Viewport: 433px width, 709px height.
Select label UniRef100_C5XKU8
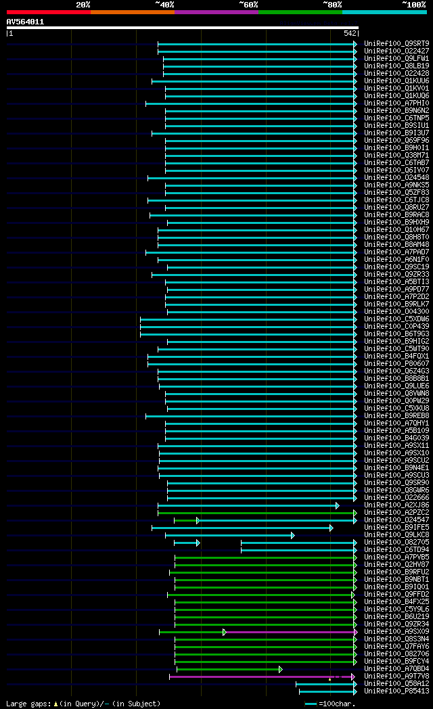pyautogui.click(x=396, y=409)
